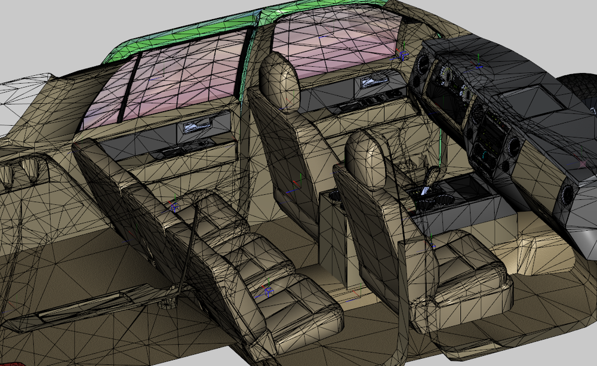Select the rear door interior handle
Screen dimensions: 597x366
point(196,125)
